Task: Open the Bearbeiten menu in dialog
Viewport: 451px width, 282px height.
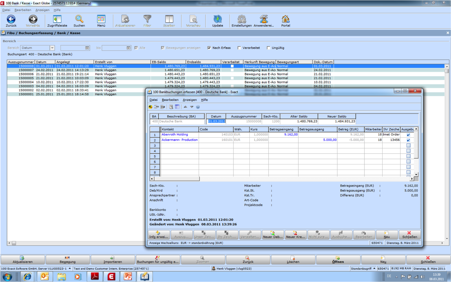Action: 170,100
